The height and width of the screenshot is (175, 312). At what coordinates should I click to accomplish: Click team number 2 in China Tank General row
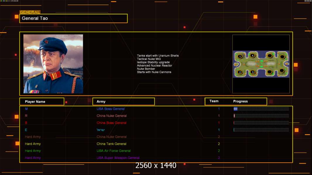pyautogui.click(x=219, y=144)
